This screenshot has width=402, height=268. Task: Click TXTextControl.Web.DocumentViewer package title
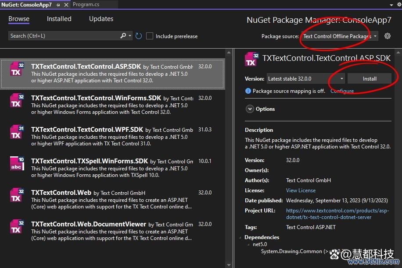(x=89, y=224)
